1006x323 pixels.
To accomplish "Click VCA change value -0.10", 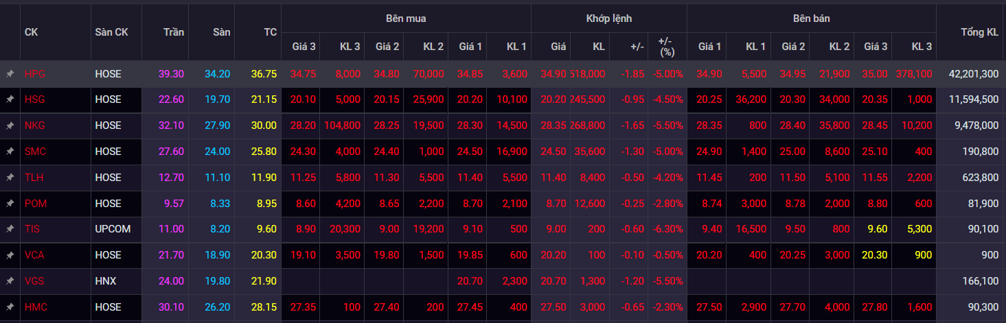I will coord(632,255).
